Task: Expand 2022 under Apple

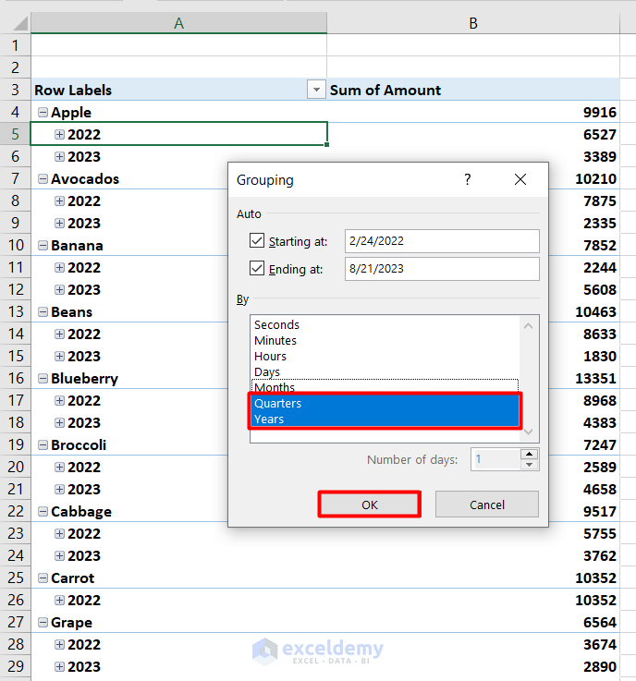Action: pos(59,135)
